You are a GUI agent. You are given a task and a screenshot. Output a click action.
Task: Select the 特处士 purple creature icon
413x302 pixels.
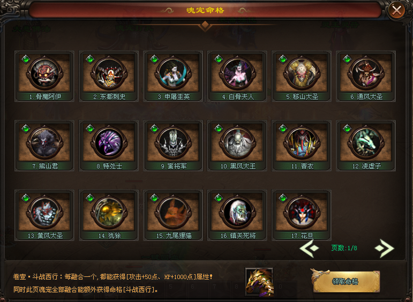click(109, 143)
